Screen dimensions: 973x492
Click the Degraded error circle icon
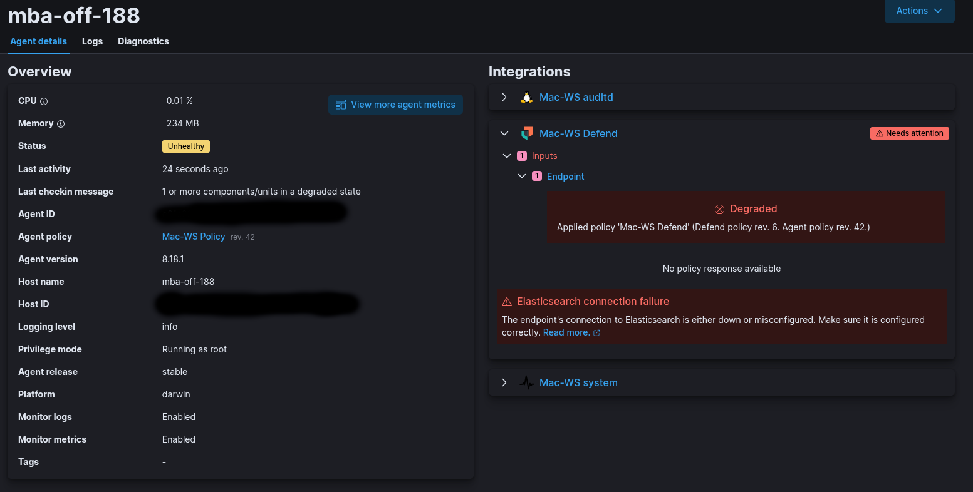tap(719, 209)
